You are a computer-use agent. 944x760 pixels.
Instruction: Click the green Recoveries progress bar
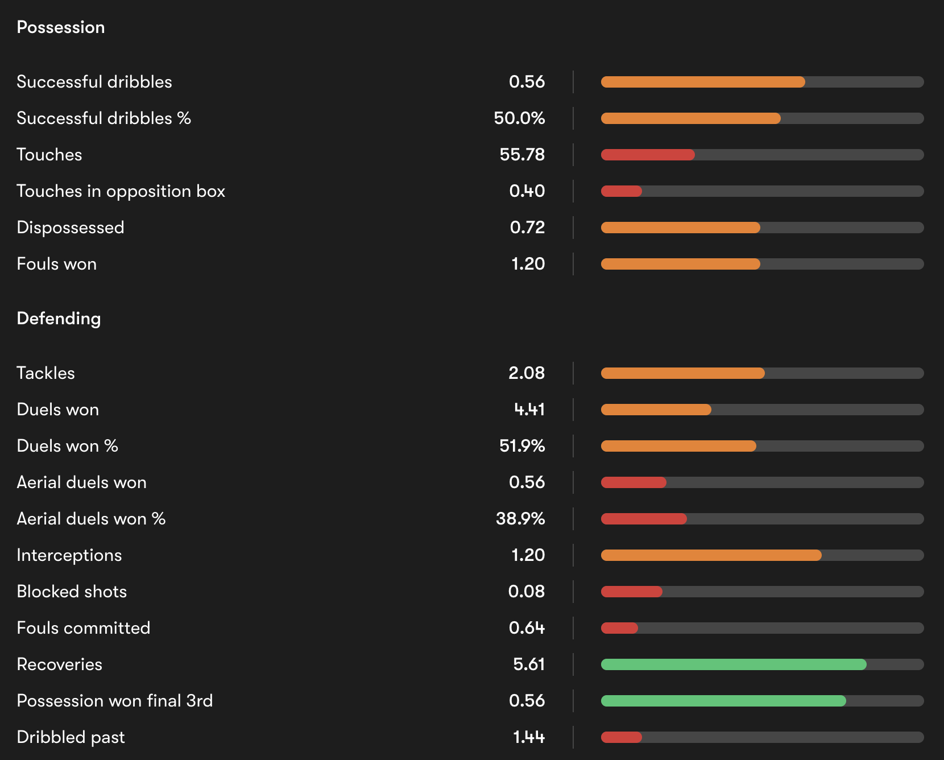click(x=734, y=664)
